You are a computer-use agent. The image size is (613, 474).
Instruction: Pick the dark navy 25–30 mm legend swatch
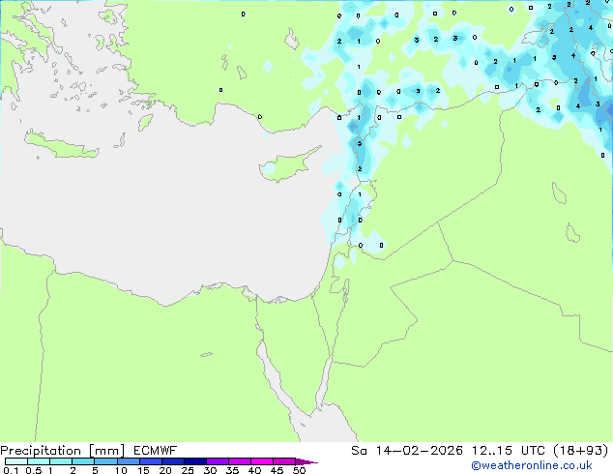(x=195, y=461)
